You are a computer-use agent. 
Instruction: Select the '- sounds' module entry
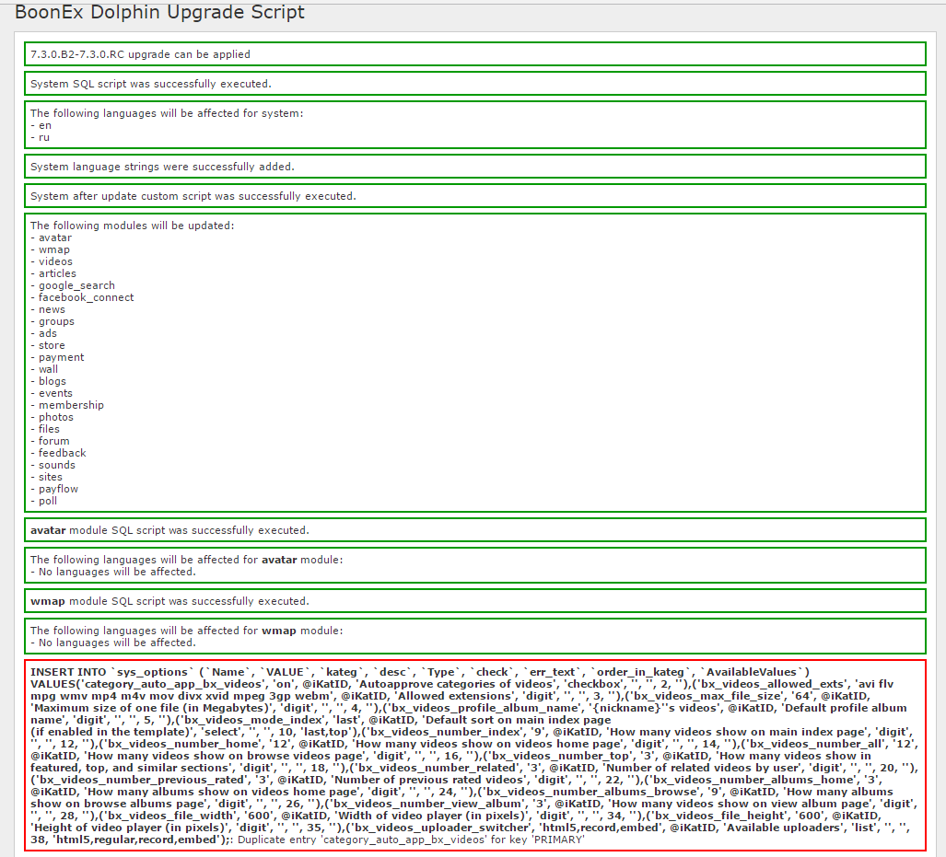coord(53,465)
